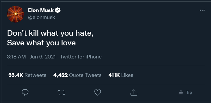Open the Quote Tweets label
This screenshot has width=211, height=103.
tap(85, 75)
